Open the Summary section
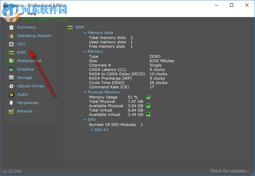Screen dimensions: 255x176 26,27
